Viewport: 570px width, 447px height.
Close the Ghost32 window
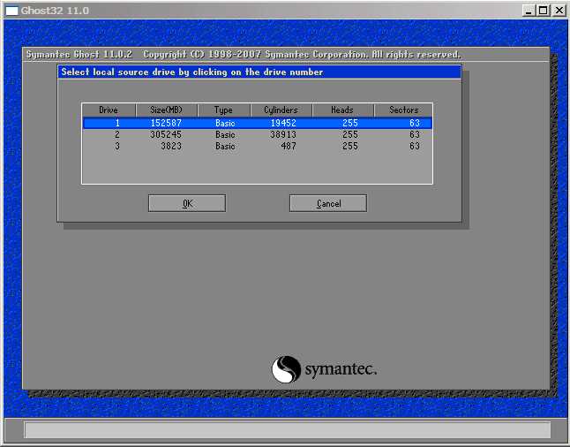click(559, 11)
